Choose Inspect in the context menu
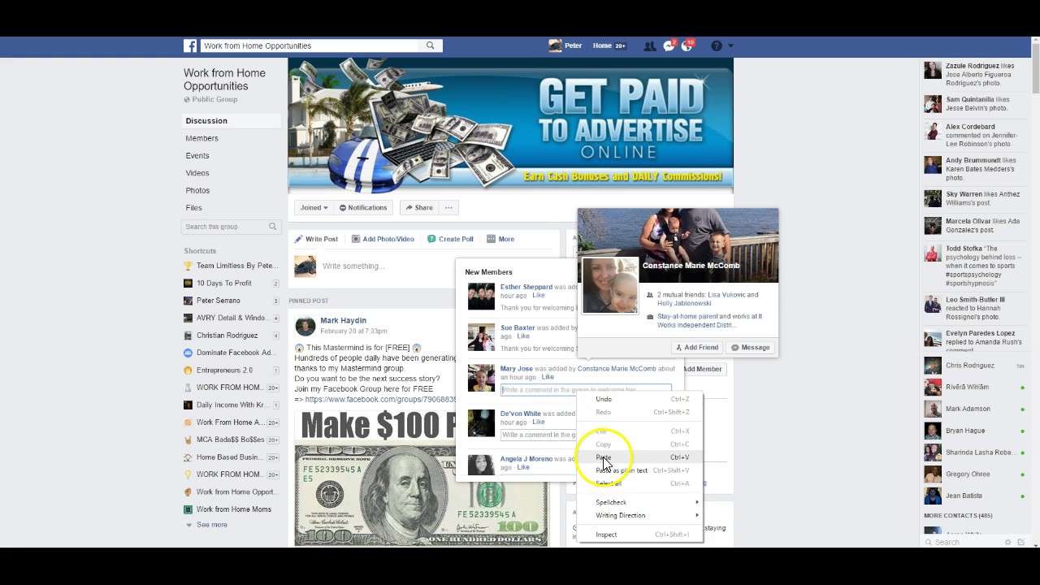The width and height of the screenshot is (1040, 585). [640, 535]
